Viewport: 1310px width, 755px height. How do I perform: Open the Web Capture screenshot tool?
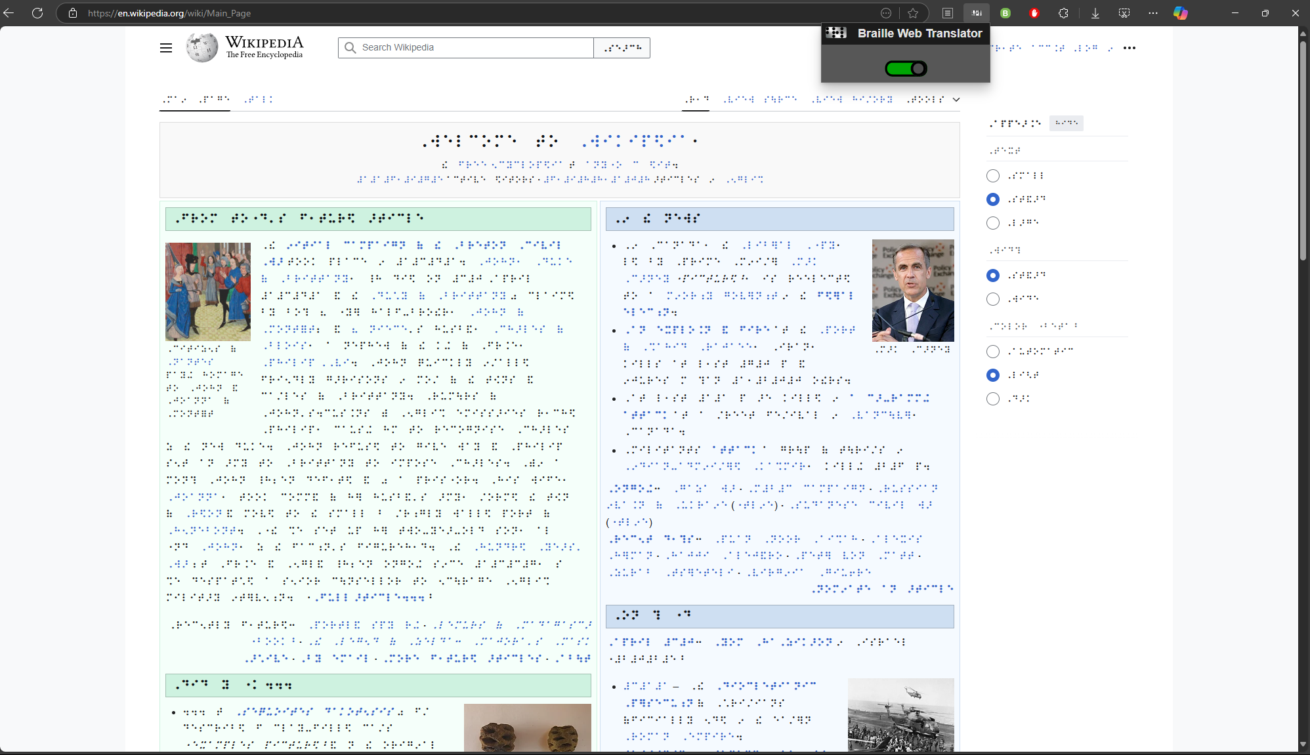pos(1124,13)
